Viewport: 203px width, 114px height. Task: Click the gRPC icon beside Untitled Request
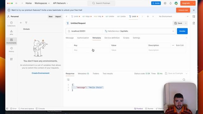pos(68,23)
